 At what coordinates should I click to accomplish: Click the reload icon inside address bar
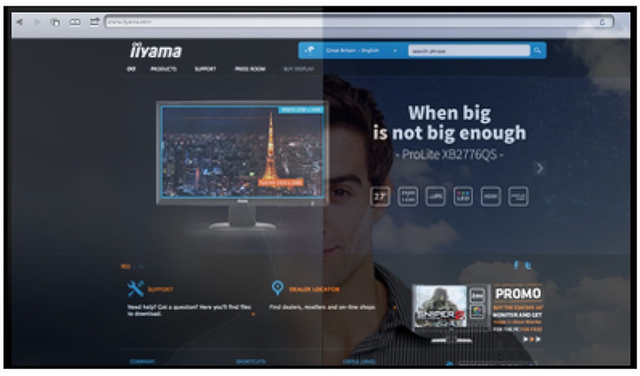(x=602, y=22)
